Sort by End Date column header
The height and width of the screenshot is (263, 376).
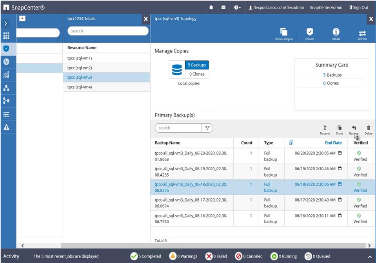pos(333,143)
